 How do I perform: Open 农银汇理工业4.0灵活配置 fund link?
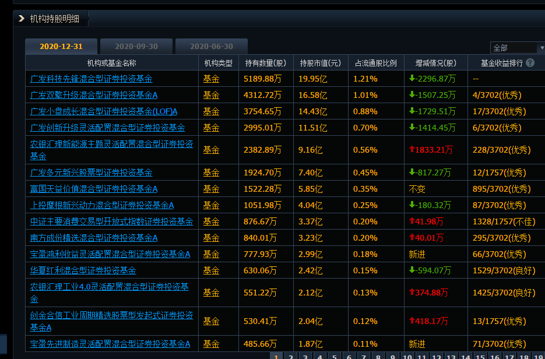point(110,293)
